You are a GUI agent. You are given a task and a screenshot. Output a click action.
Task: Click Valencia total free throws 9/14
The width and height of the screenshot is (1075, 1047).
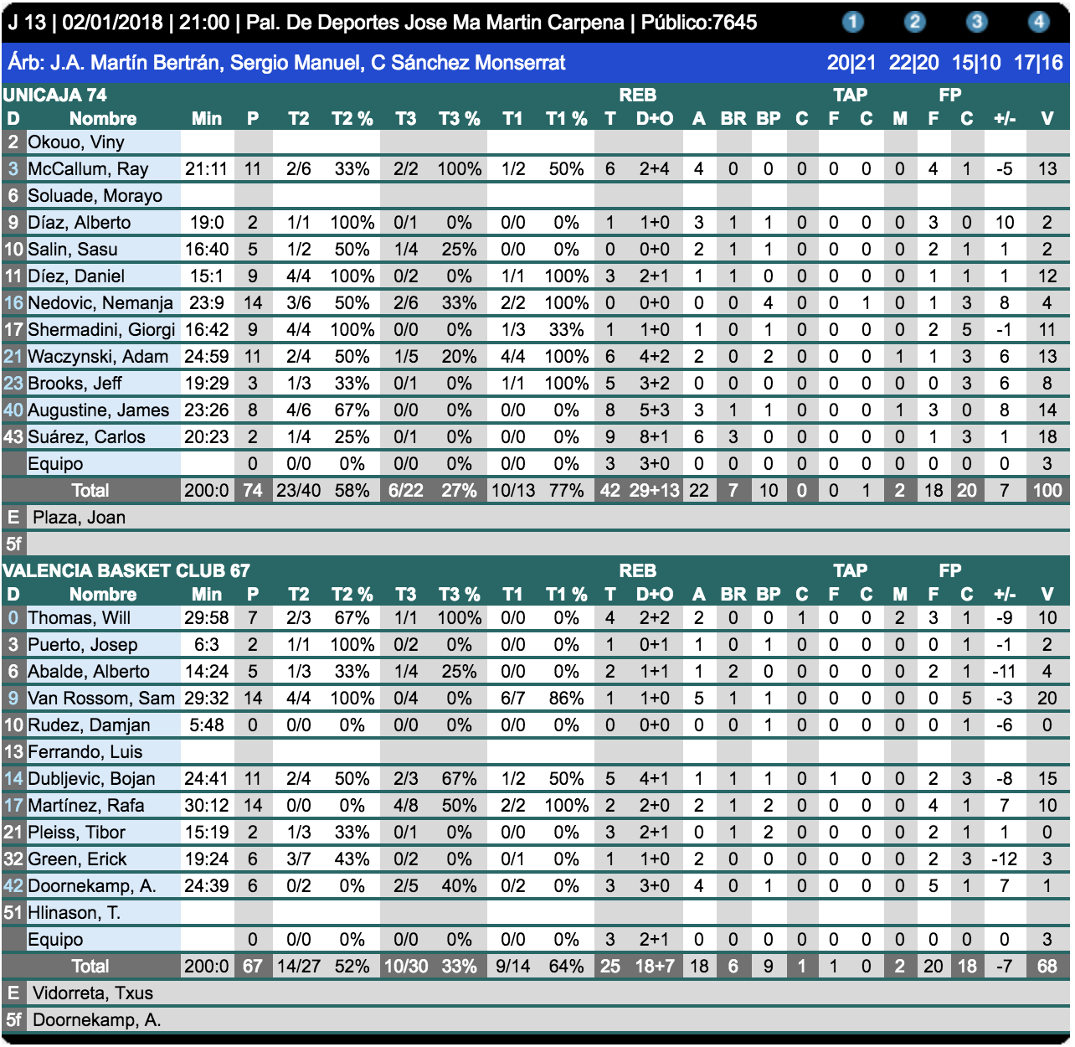tap(513, 967)
